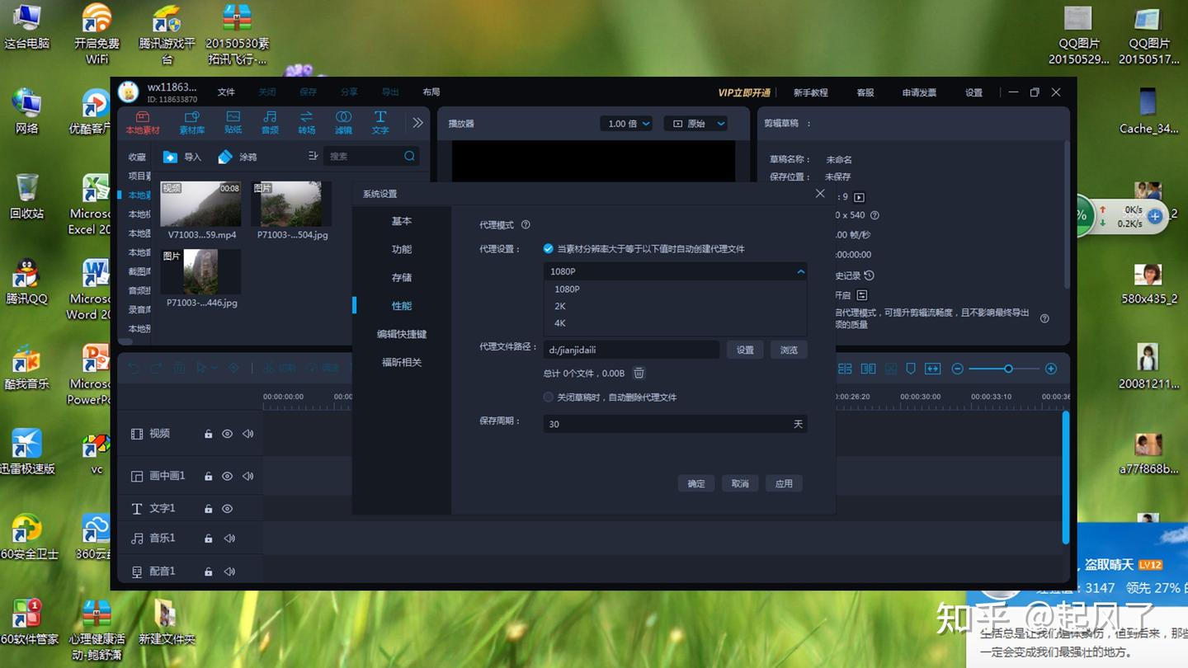
Task: Click the proxy mode settings icon
Action: tap(862, 295)
